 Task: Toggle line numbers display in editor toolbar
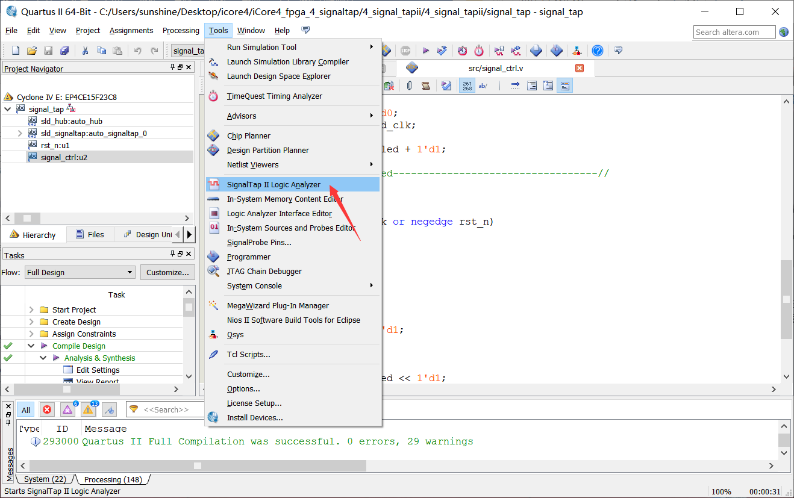click(x=467, y=86)
